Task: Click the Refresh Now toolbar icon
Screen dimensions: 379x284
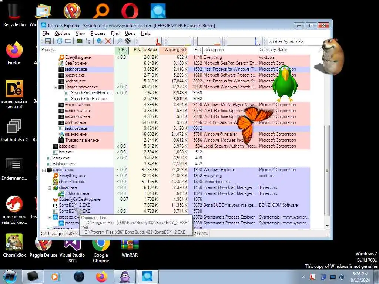Action: coord(60,41)
